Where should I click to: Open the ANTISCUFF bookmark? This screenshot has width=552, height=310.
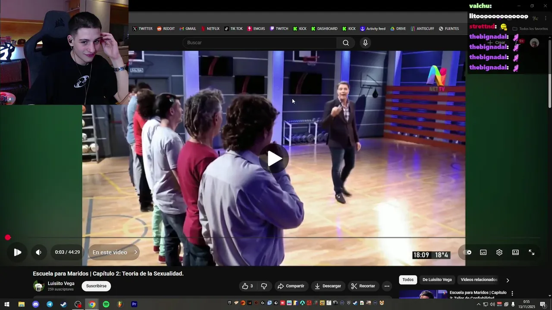click(x=423, y=29)
